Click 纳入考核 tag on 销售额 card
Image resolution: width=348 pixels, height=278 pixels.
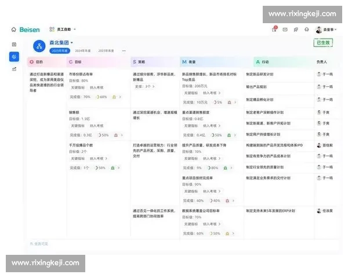point(96,126)
